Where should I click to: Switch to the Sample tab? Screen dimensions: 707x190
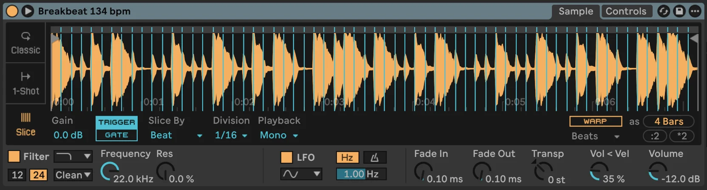pyautogui.click(x=576, y=11)
